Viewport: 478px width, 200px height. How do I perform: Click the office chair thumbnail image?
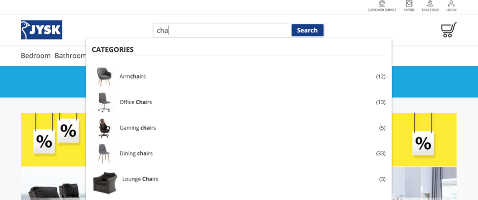(x=104, y=102)
